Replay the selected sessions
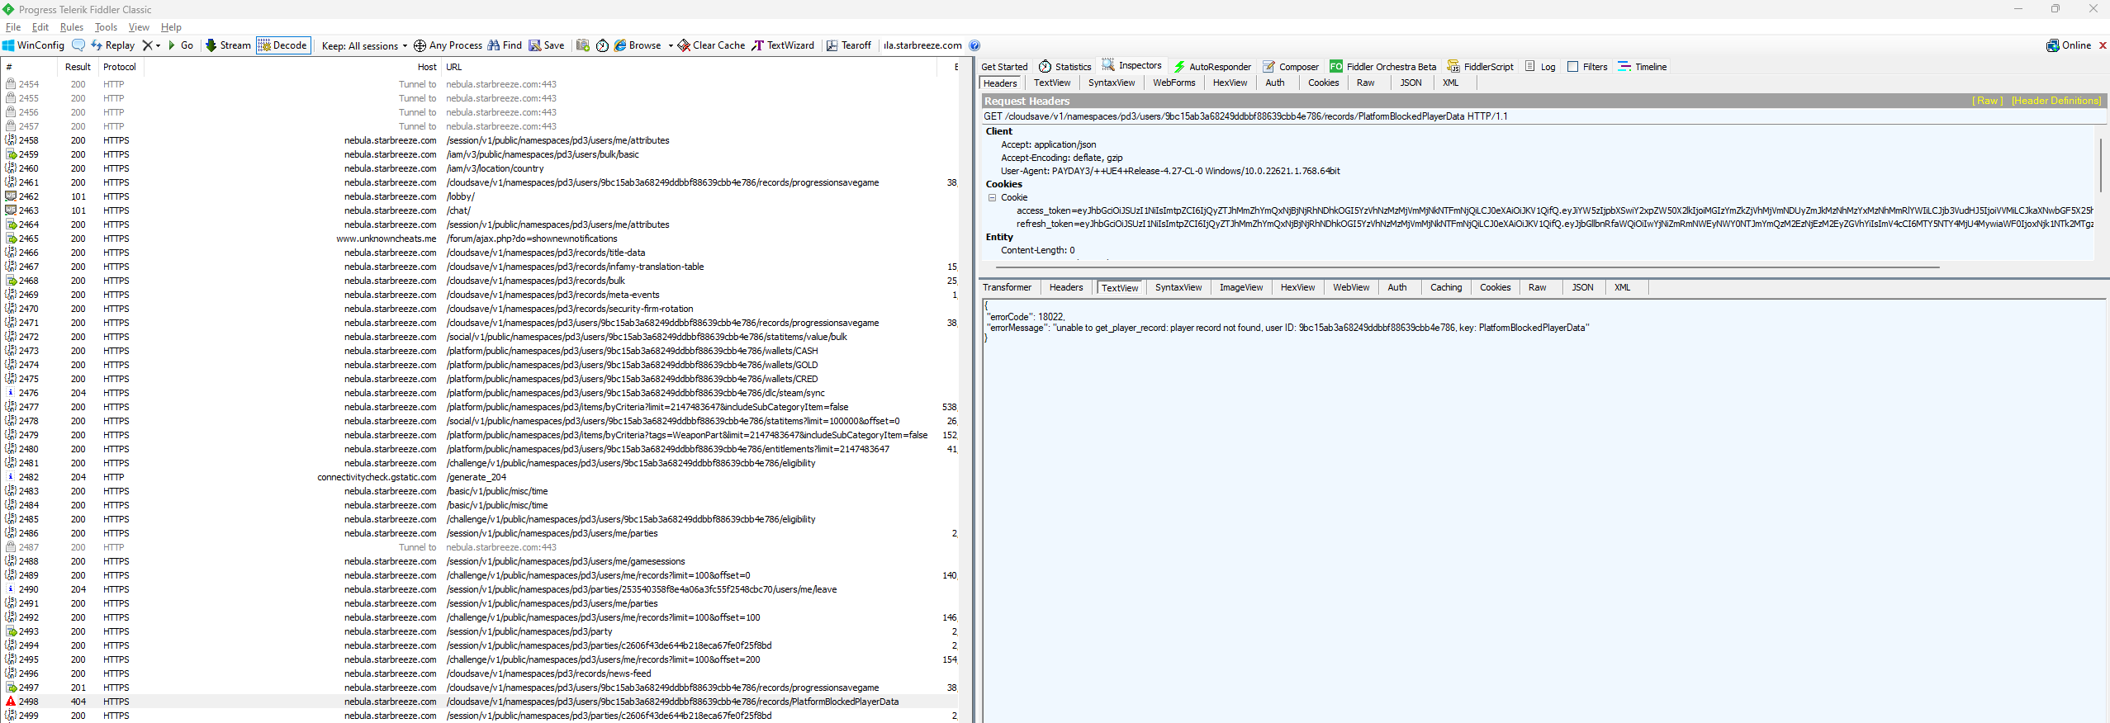 pos(112,45)
